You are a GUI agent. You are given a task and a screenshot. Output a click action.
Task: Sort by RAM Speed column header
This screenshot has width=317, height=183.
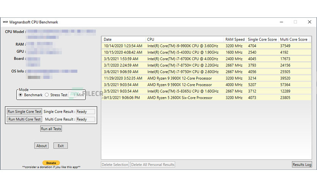[x=235, y=39]
